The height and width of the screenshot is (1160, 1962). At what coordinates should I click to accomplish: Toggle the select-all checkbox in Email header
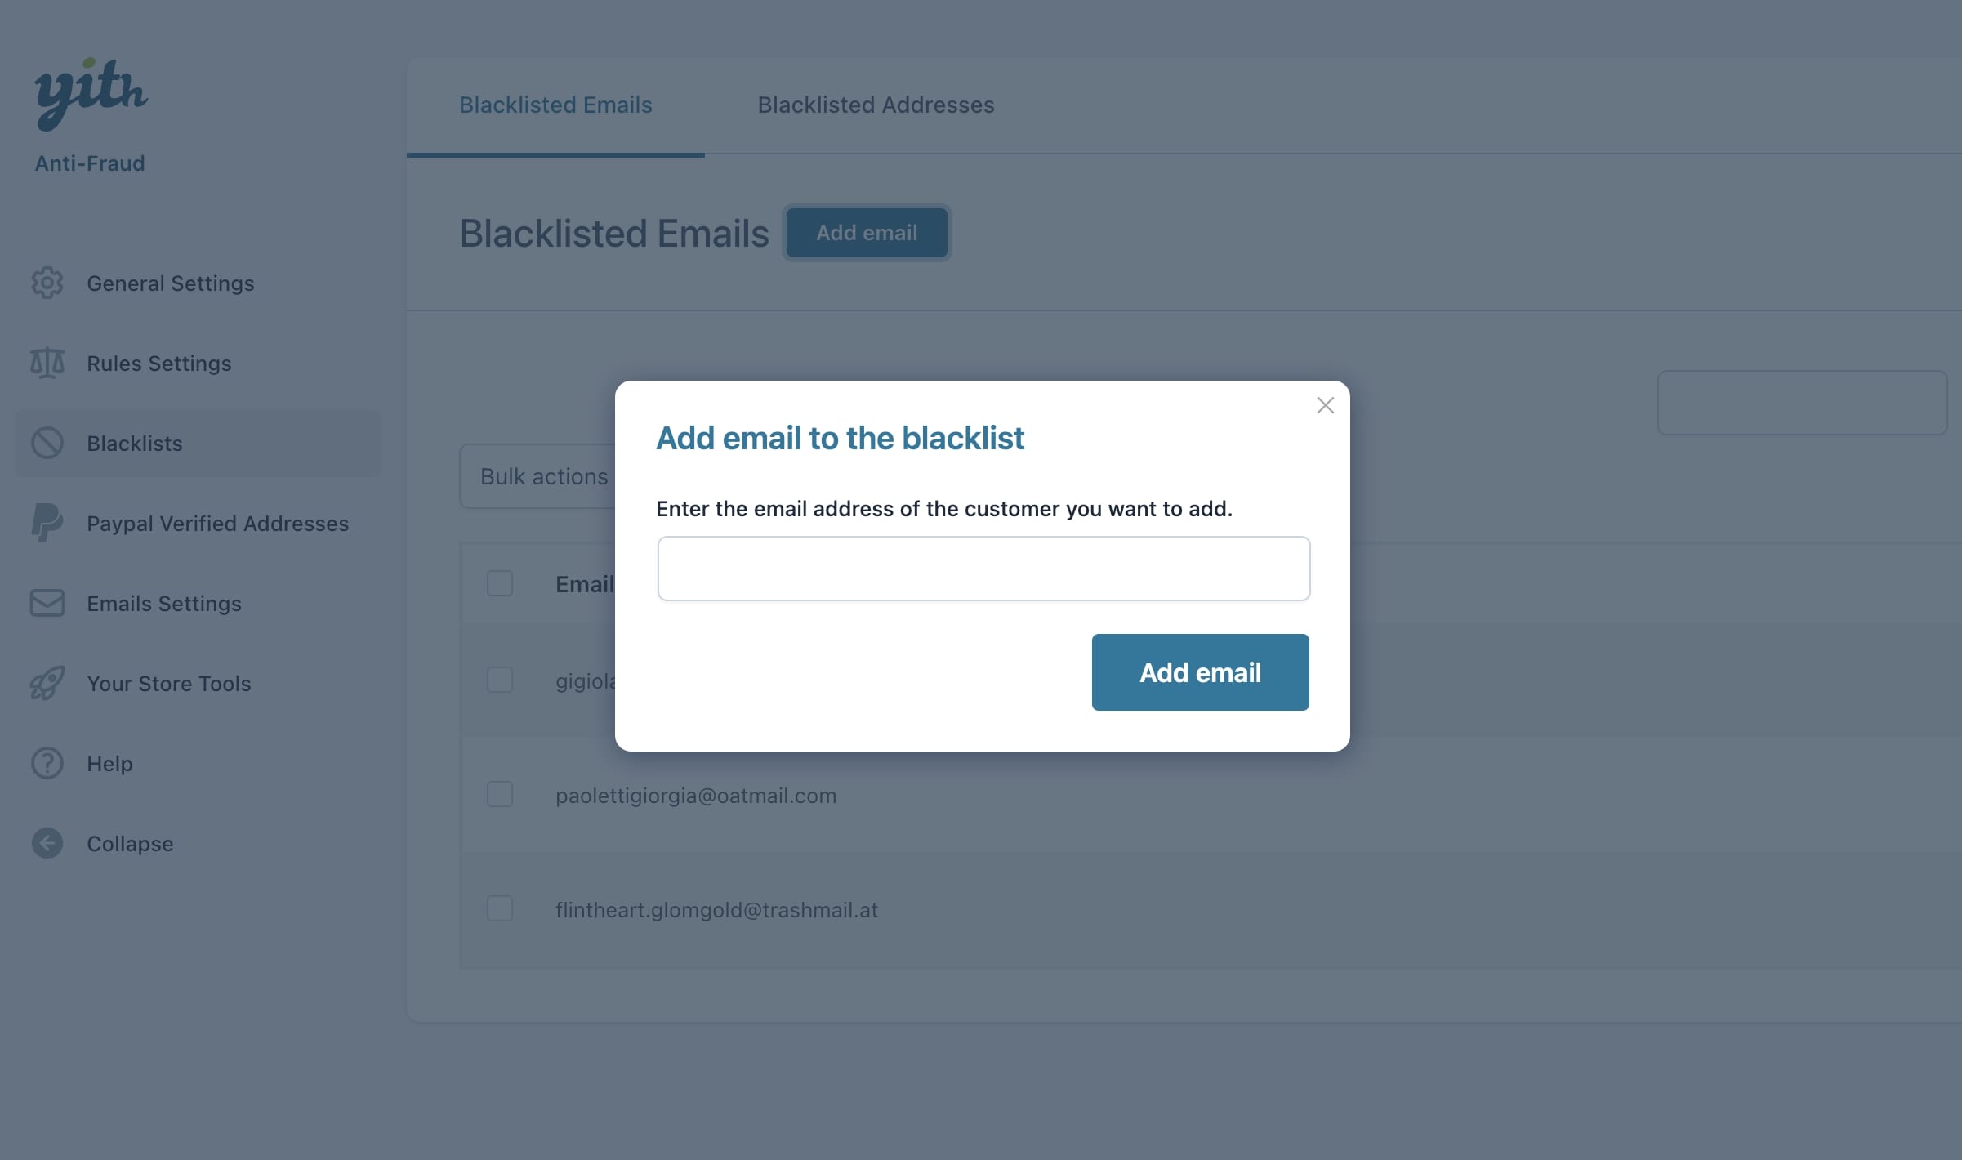coord(500,583)
